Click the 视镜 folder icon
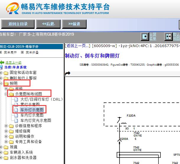The width and height of the screenshot is (180, 164). click(6, 147)
